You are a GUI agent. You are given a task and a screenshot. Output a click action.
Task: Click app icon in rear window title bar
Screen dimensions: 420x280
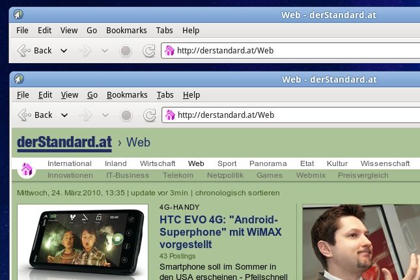pyautogui.click(x=18, y=14)
